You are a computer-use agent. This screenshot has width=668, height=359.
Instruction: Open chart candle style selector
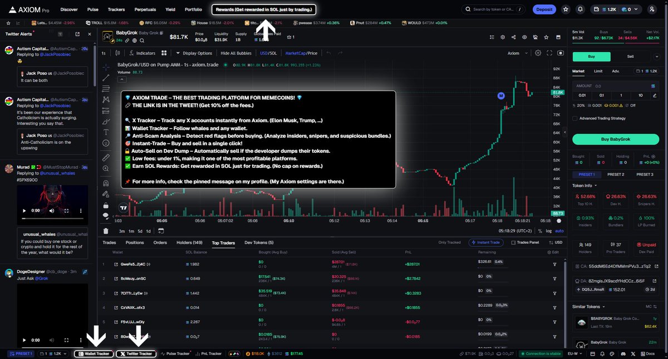[117, 53]
